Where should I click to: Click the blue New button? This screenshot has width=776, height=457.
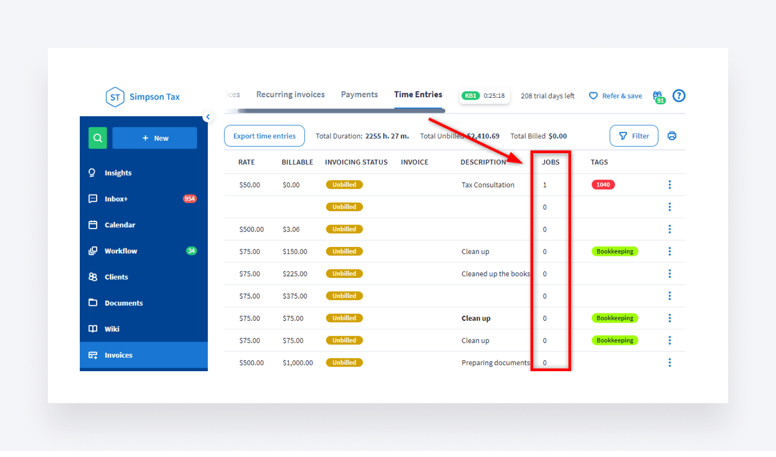[x=155, y=138]
